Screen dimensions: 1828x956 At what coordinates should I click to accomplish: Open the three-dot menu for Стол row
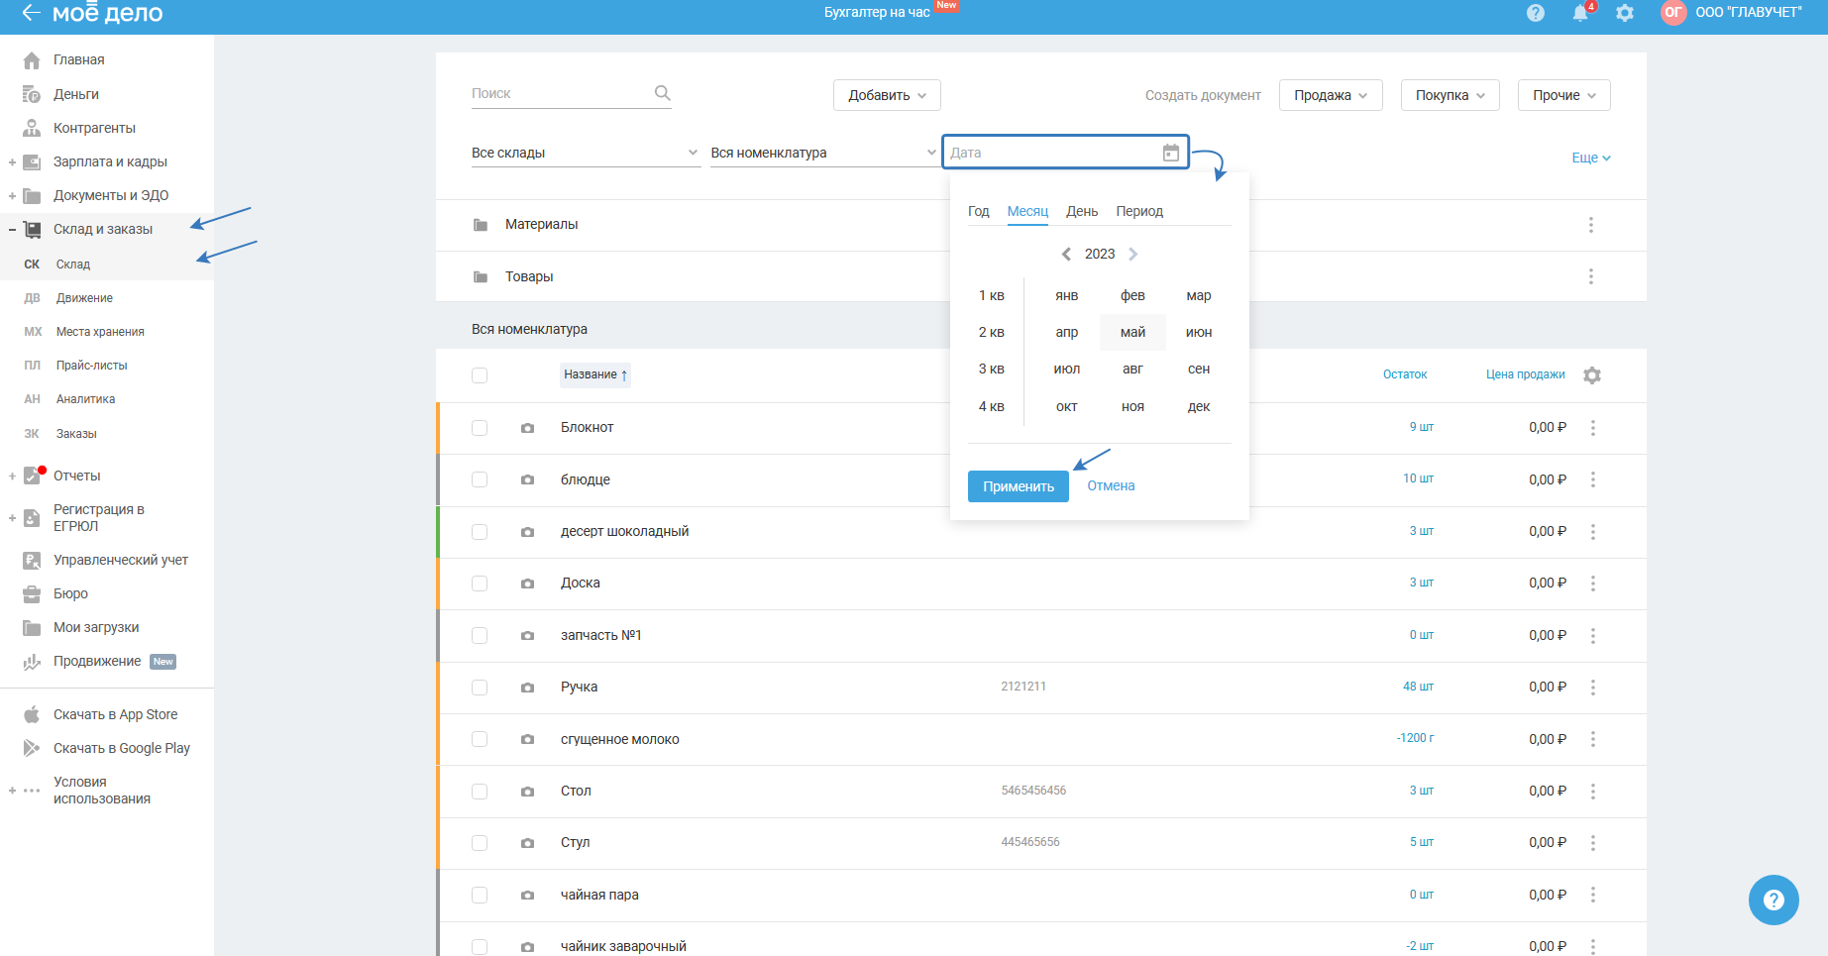coord(1593,792)
